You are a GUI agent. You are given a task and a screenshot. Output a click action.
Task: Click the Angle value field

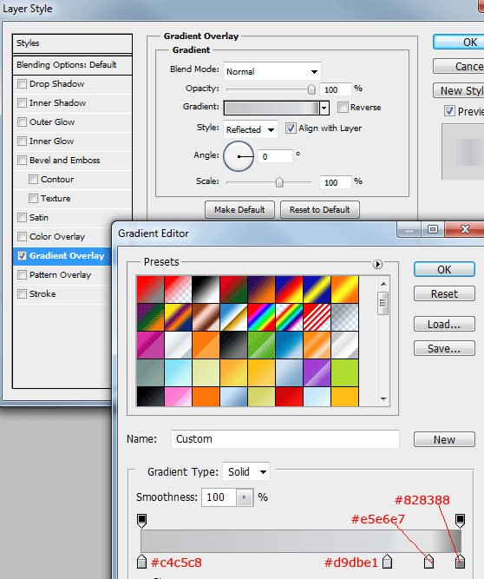(x=276, y=156)
